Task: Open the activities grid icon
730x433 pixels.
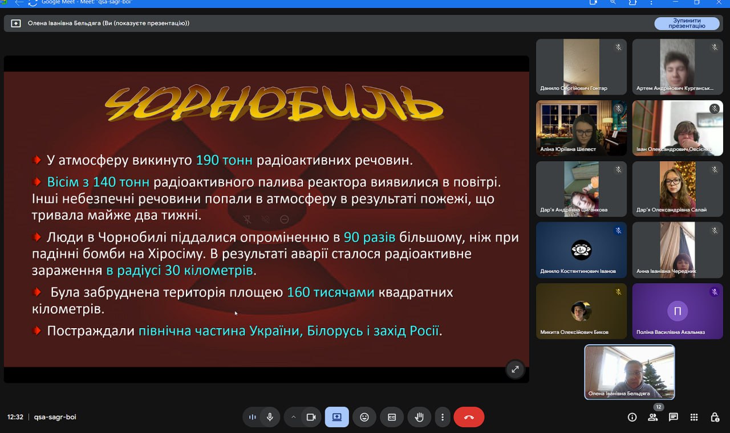Action: click(x=694, y=417)
